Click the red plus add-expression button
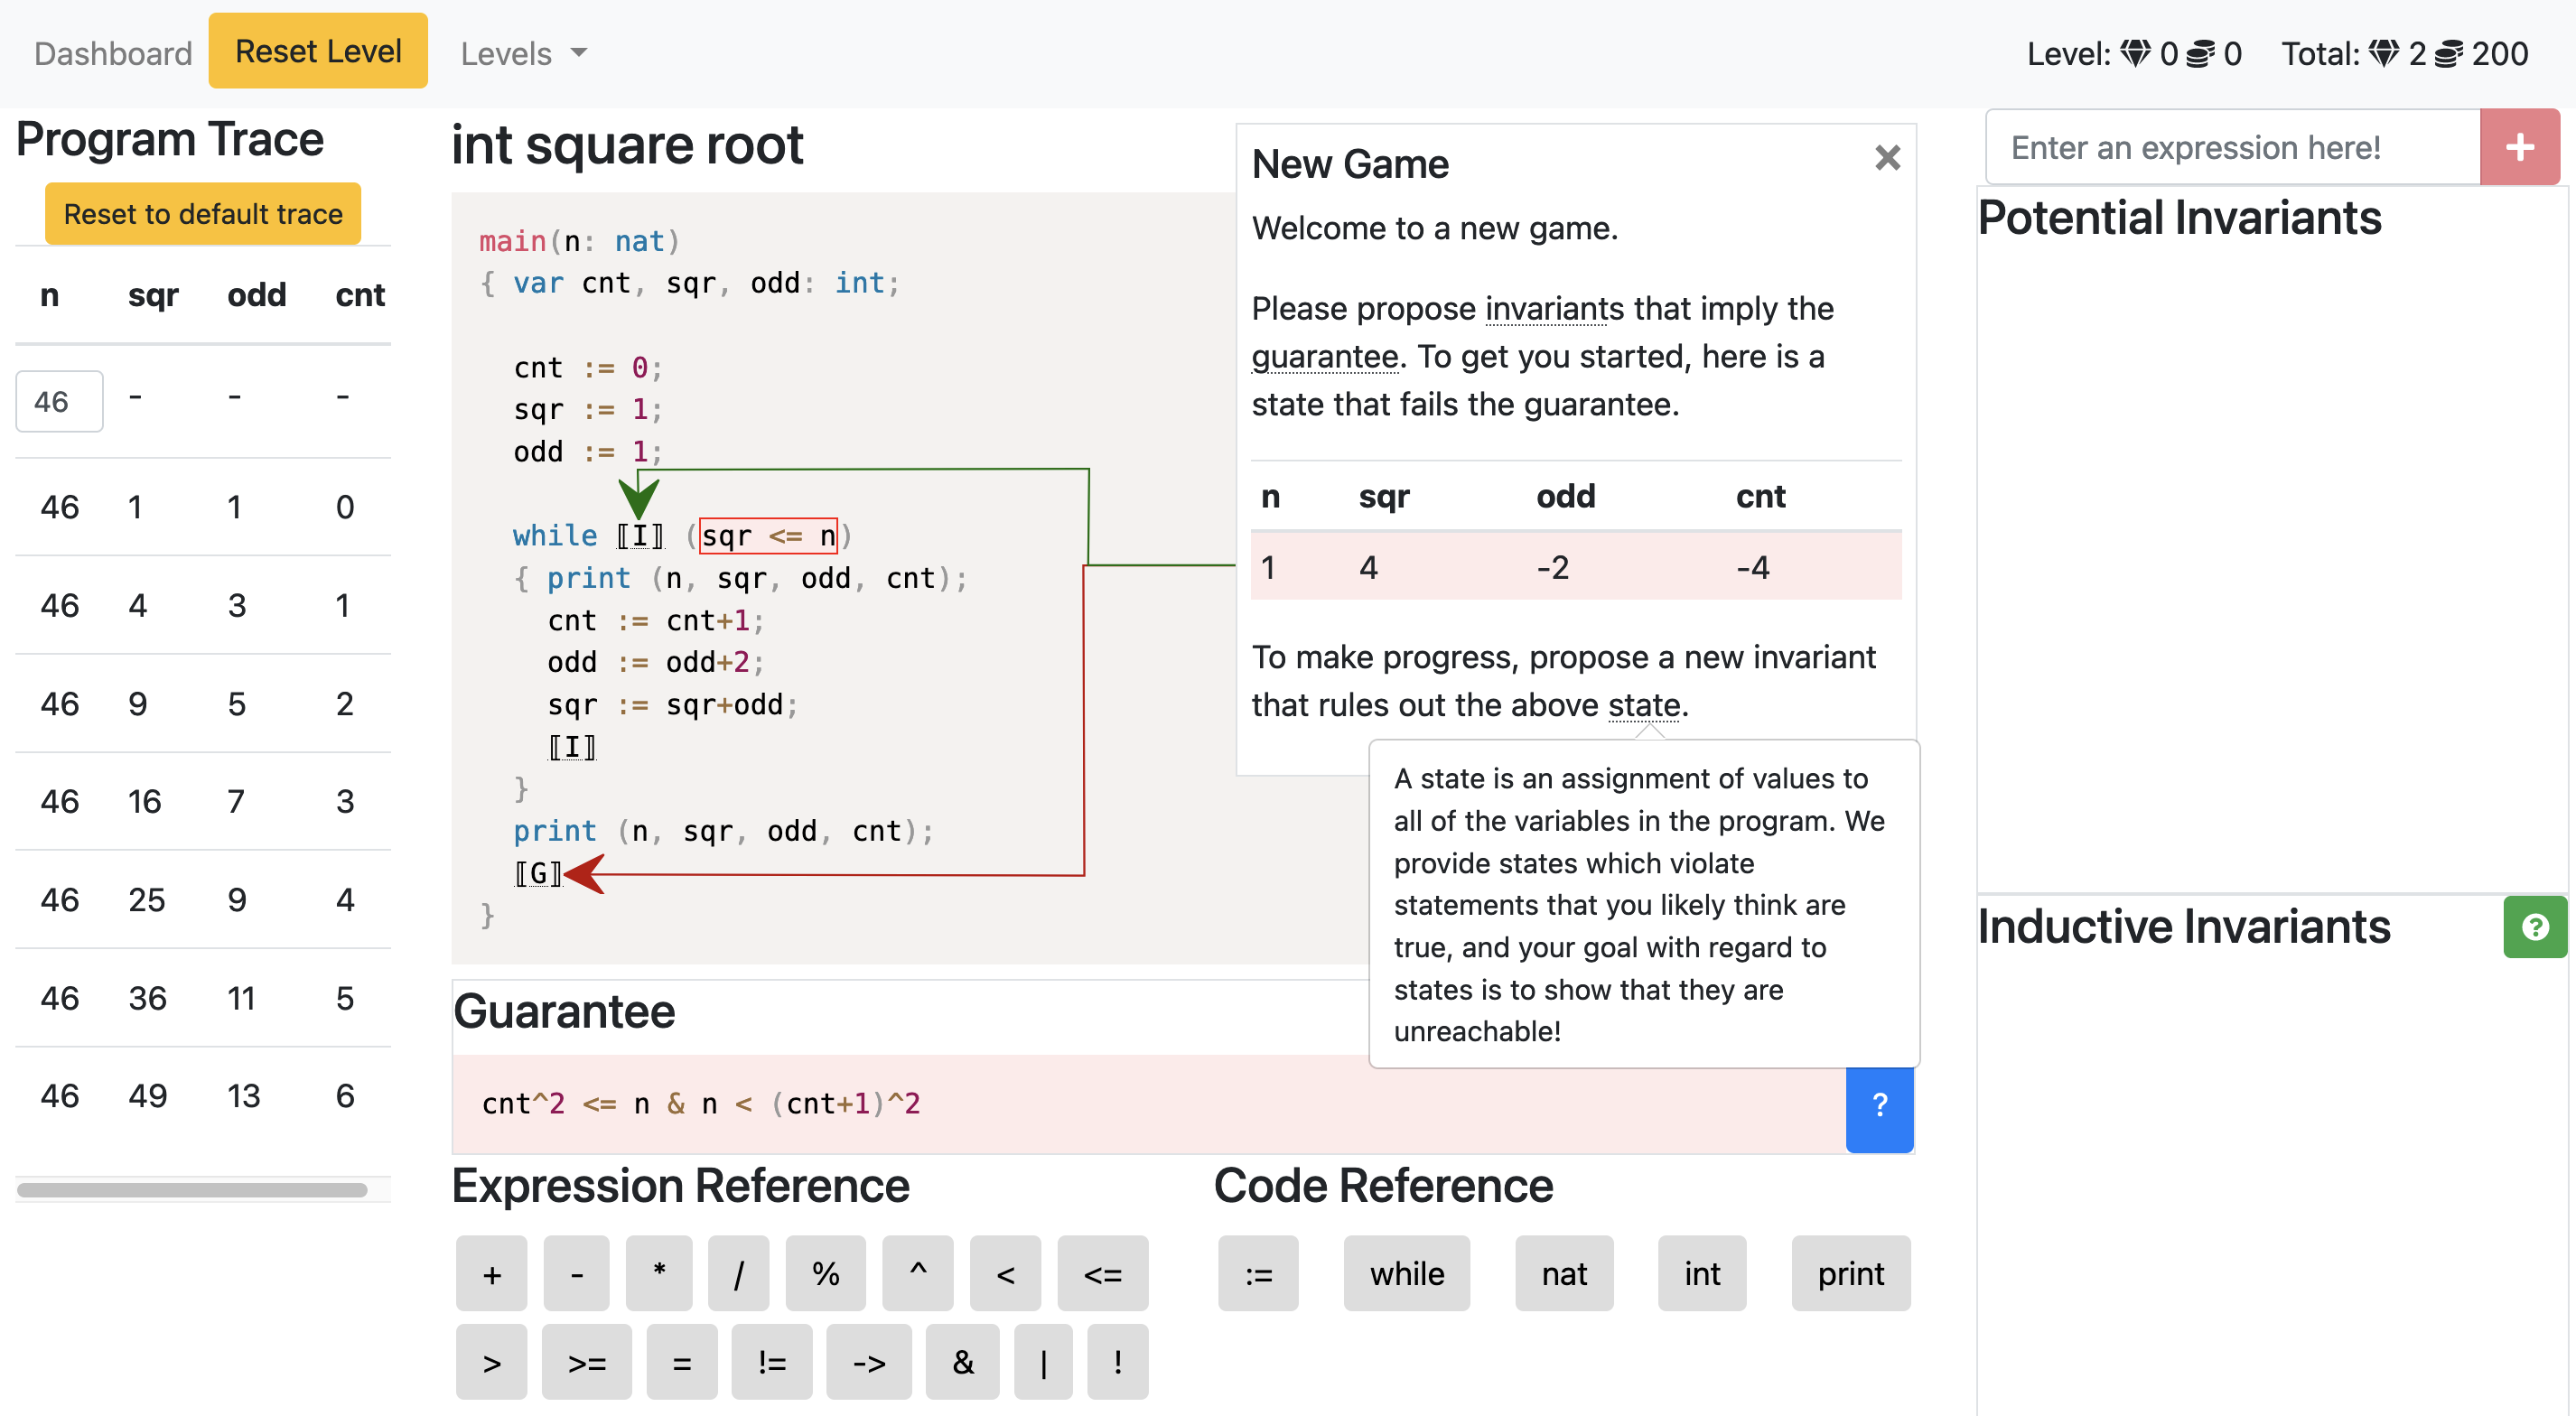 (2518, 148)
